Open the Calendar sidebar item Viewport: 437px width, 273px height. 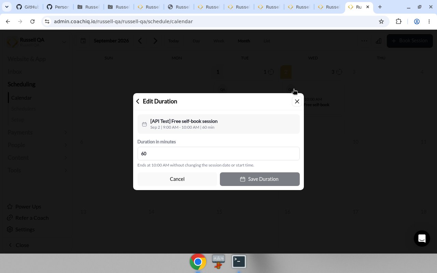pyautogui.click(x=22, y=98)
